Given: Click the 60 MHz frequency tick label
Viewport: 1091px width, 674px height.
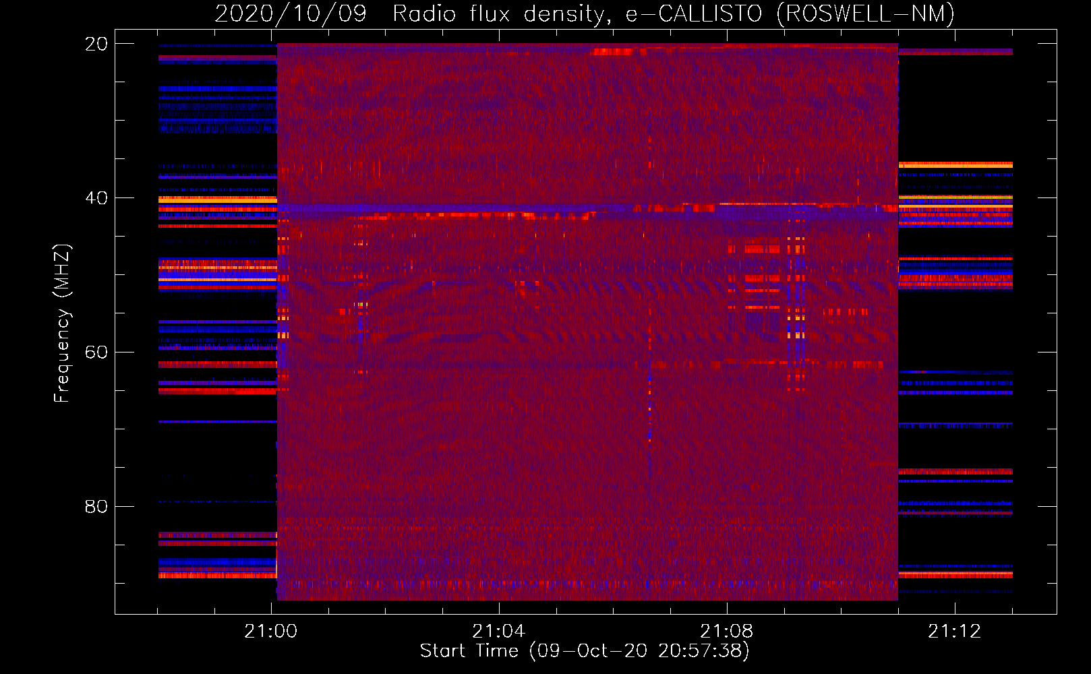Looking at the screenshot, I should click(96, 352).
